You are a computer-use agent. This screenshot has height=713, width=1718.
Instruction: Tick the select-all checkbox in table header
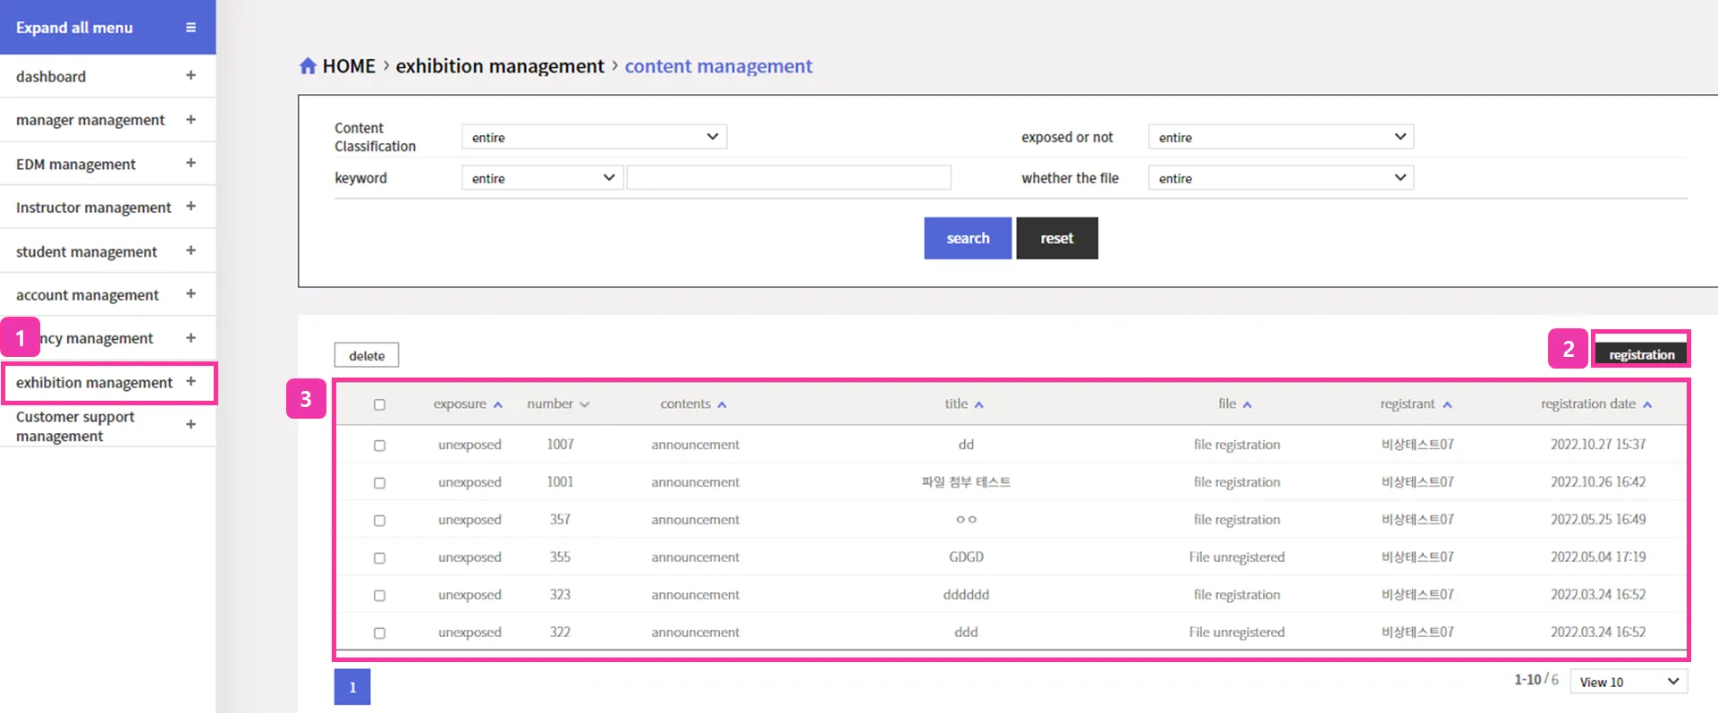379,405
